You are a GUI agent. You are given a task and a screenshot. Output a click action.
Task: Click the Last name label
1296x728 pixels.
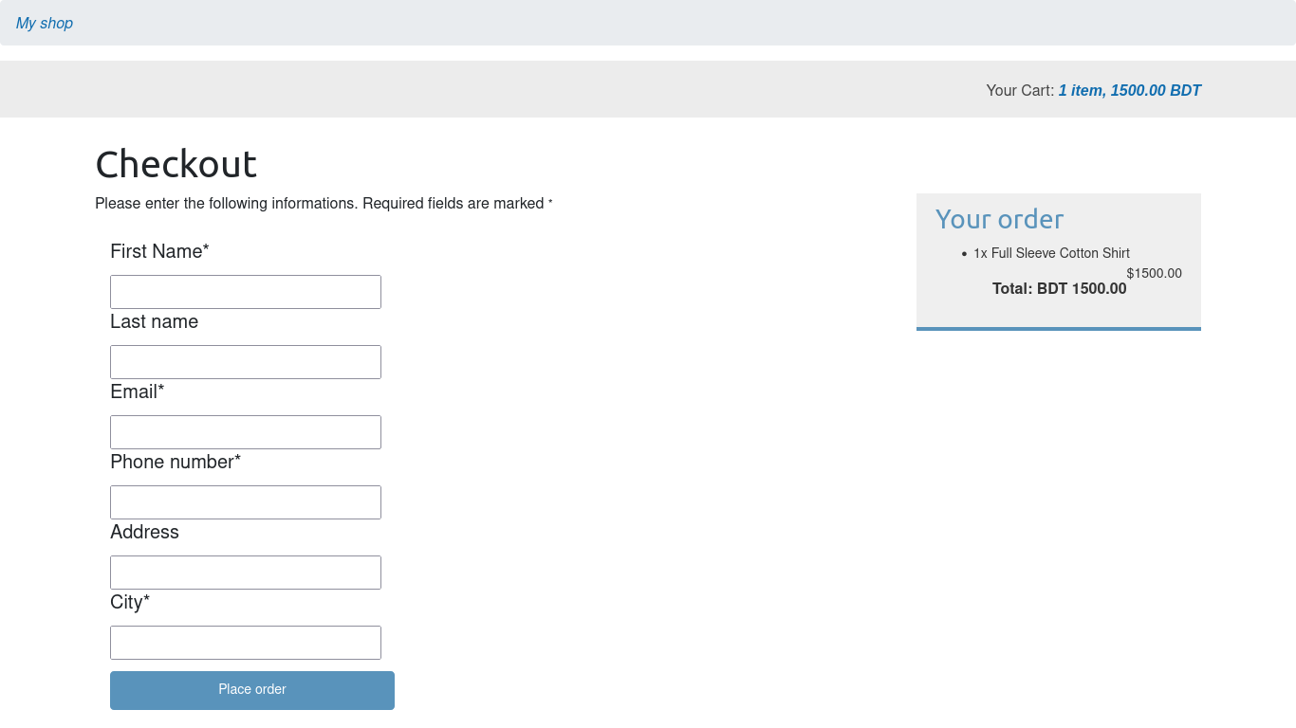point(155,321)
